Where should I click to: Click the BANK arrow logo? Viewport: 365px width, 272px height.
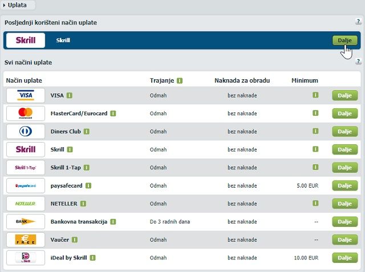pos(26,222)
